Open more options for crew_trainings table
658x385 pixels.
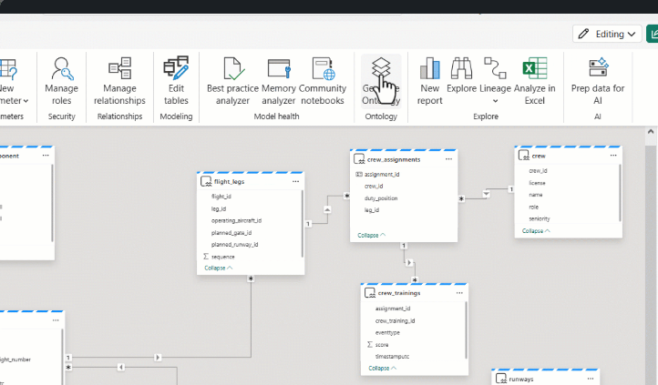point(459,293)
